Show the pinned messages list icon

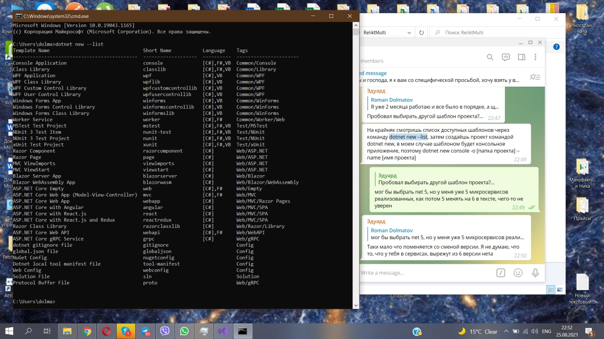tap(535, 77)
